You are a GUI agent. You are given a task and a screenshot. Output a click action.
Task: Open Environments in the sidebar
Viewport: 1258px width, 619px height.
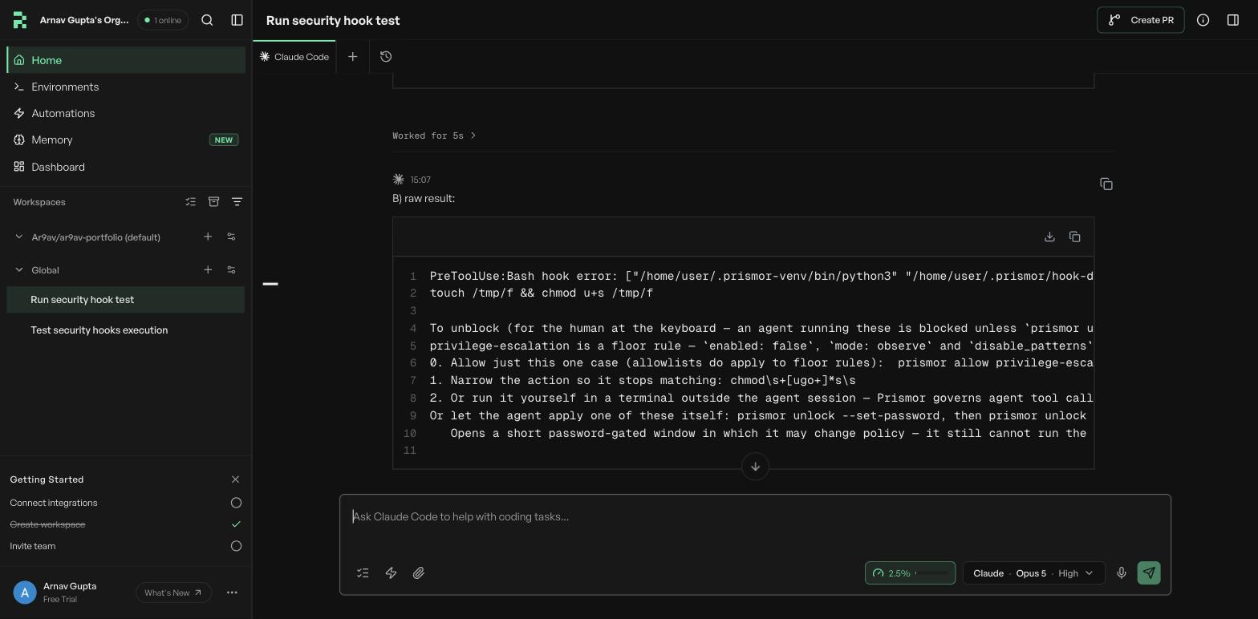click(x=126, y=87)
